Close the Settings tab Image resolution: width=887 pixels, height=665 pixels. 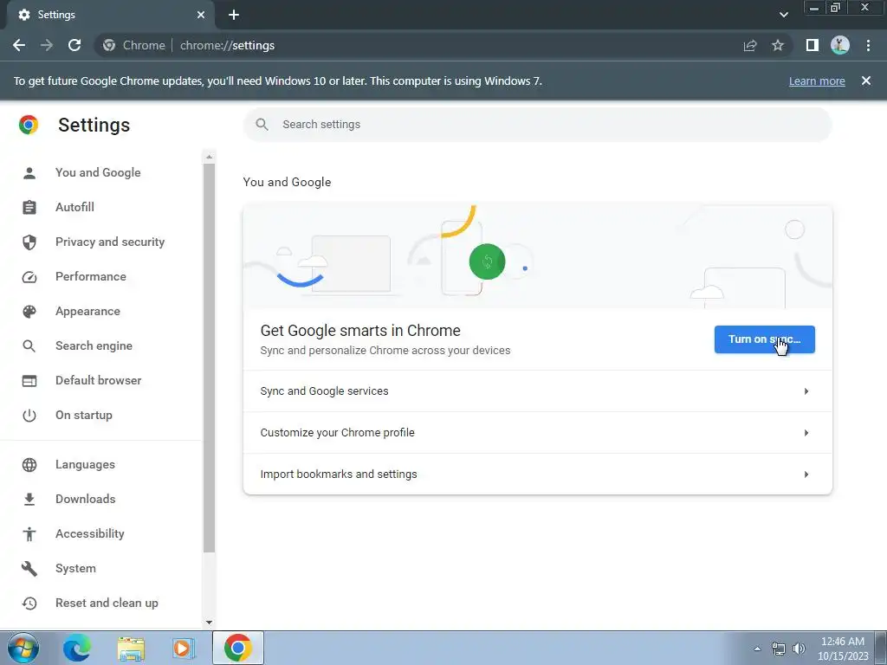coord(200,15)
